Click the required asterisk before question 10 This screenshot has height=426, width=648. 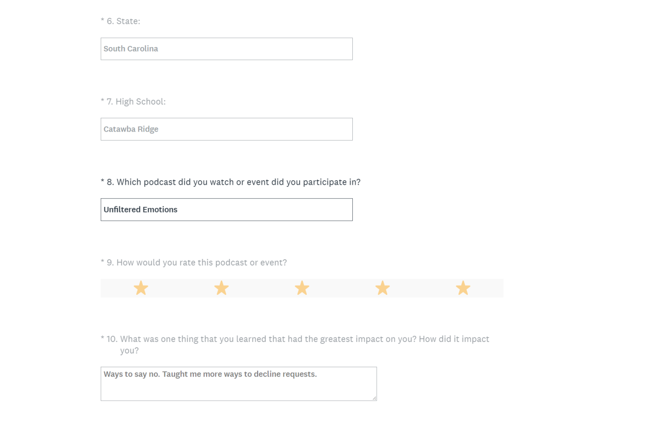(x=102, y=338)
